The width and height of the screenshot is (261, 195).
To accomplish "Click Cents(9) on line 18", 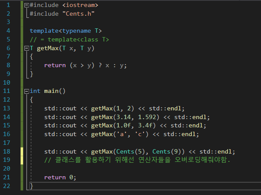I will point(167,151).
